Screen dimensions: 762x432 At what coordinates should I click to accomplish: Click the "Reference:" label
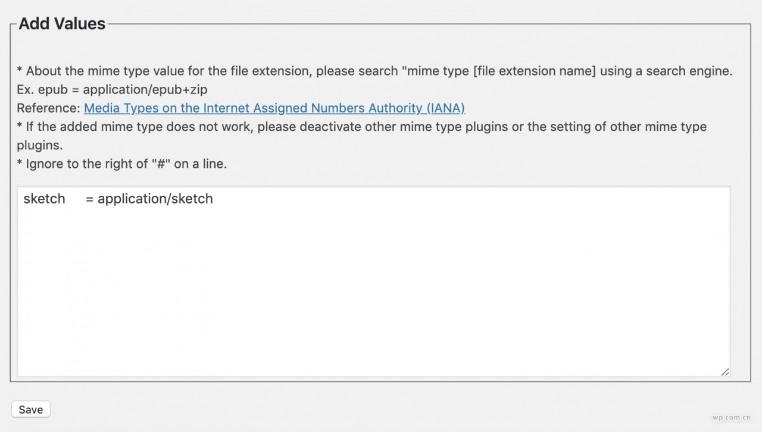pyautogui.click(x=48, y=108)
